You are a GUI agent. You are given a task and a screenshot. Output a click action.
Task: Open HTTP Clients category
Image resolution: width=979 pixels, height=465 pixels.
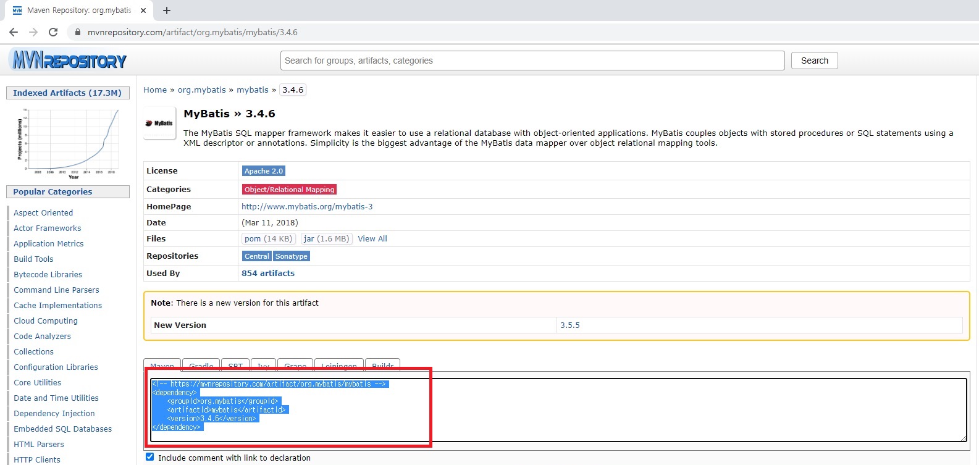37,460
